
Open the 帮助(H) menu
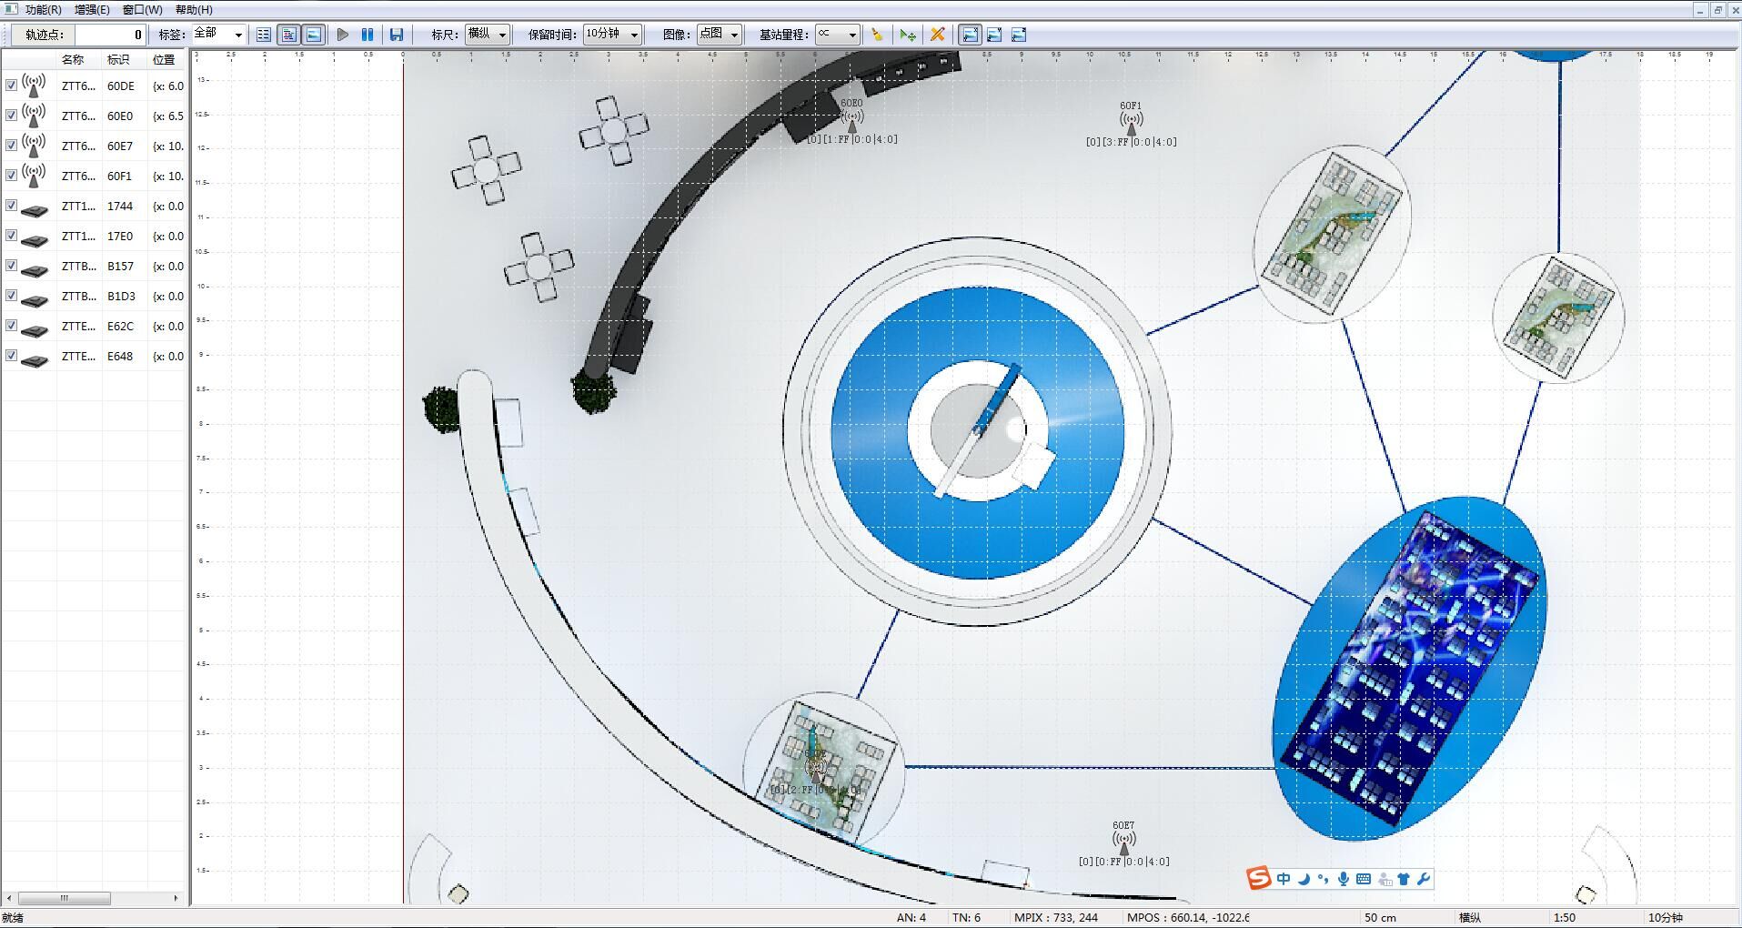click(194, 10)
